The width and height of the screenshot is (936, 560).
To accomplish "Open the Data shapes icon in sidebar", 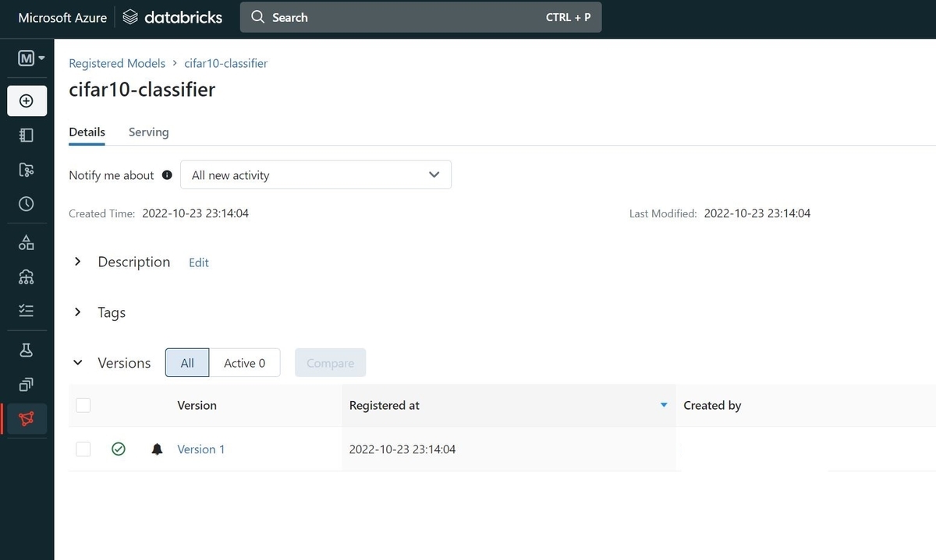I will point(27,242).
